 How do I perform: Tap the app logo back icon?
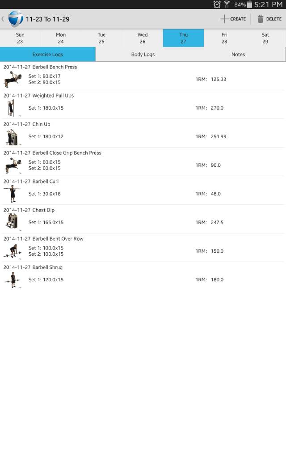coord(15,19)
